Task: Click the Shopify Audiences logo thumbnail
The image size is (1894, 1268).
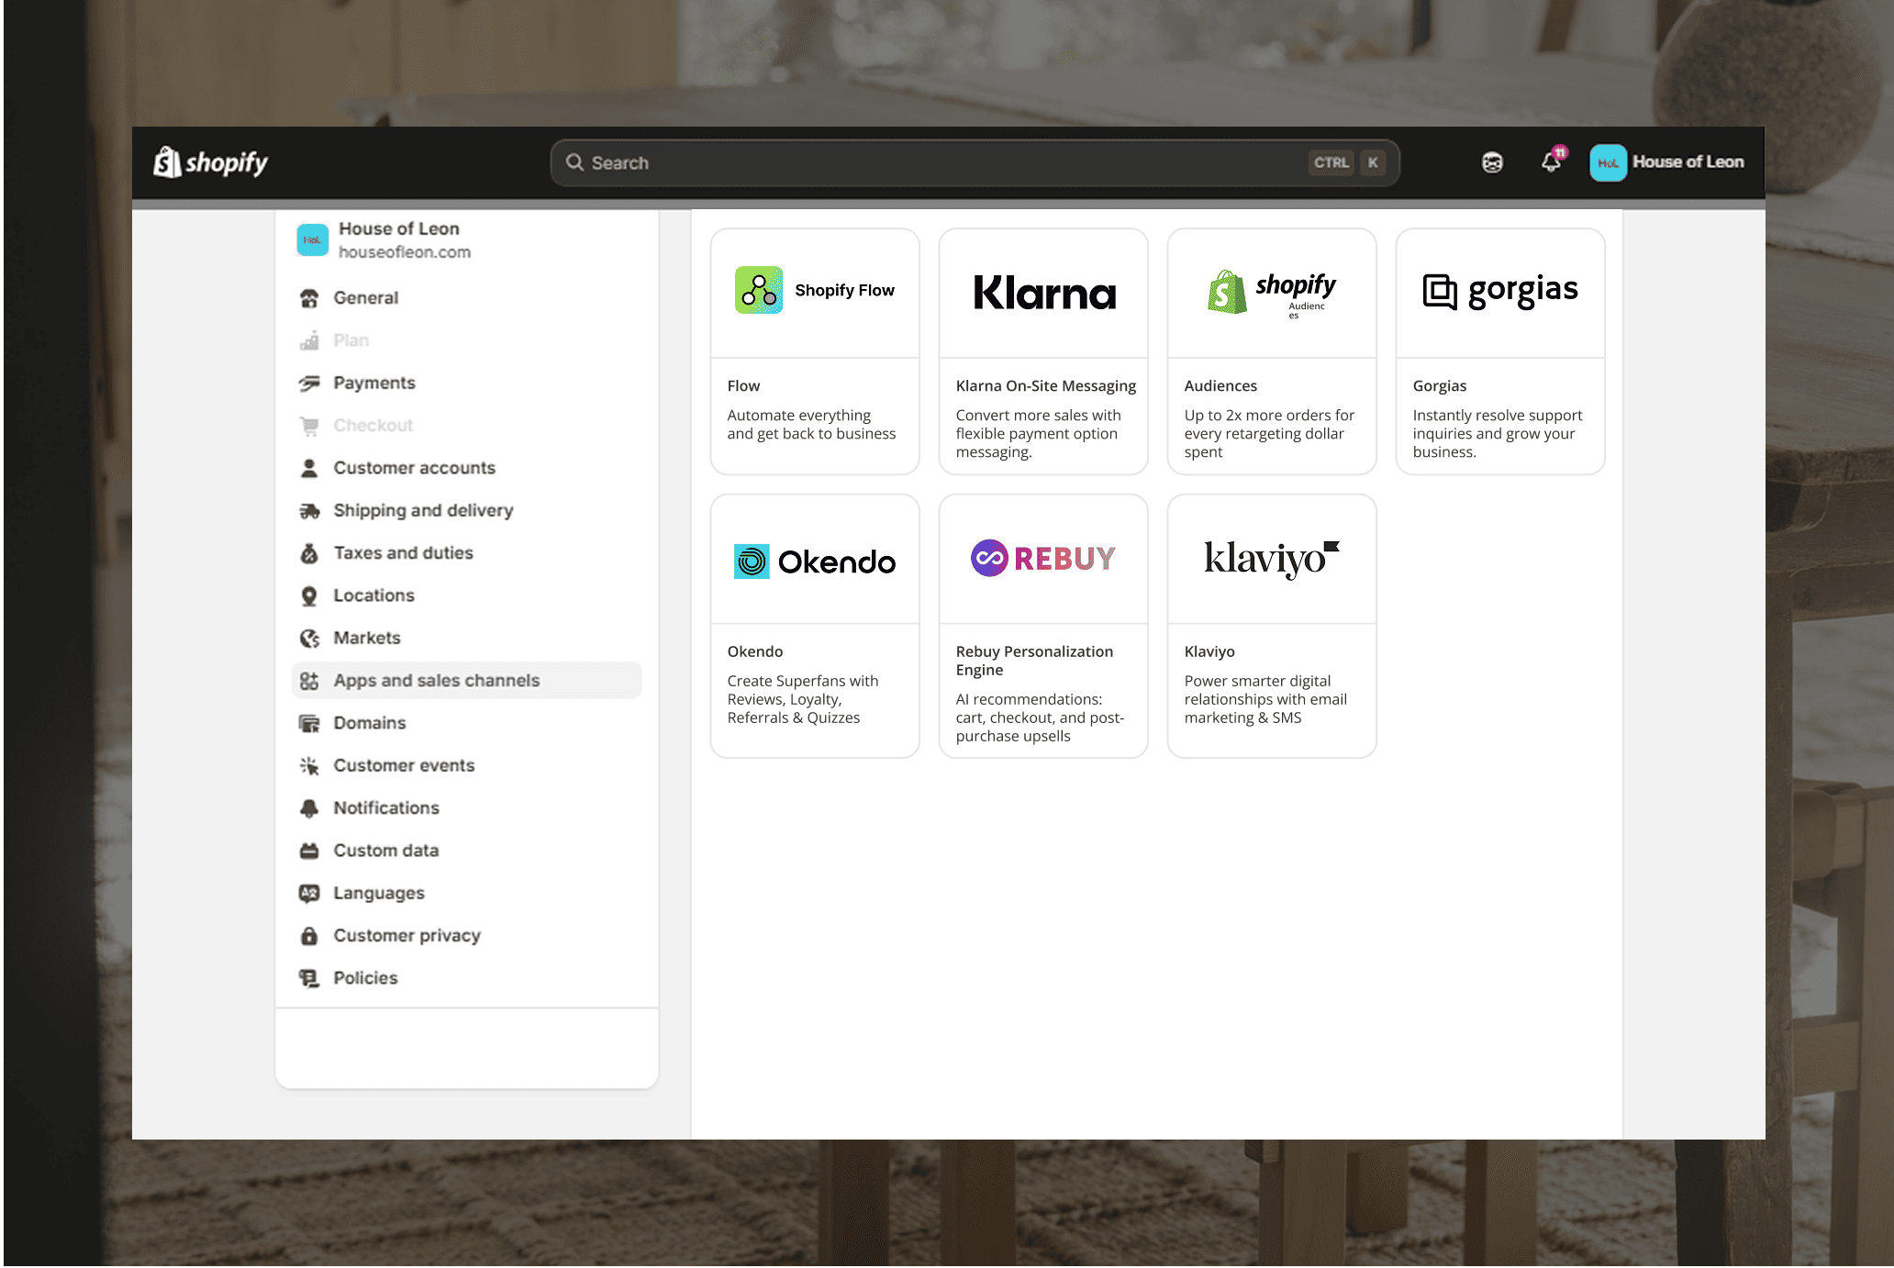Action: pyautogui.click(x=1272, y=294)
